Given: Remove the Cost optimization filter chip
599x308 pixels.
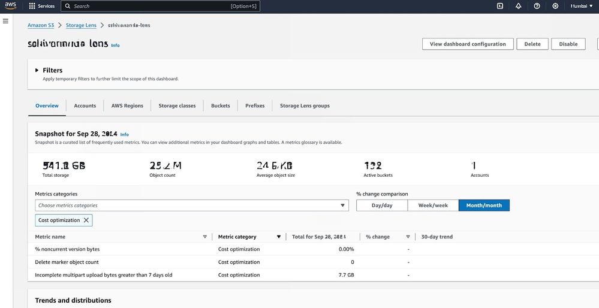Looking at the screenshot, I should 86,221.
